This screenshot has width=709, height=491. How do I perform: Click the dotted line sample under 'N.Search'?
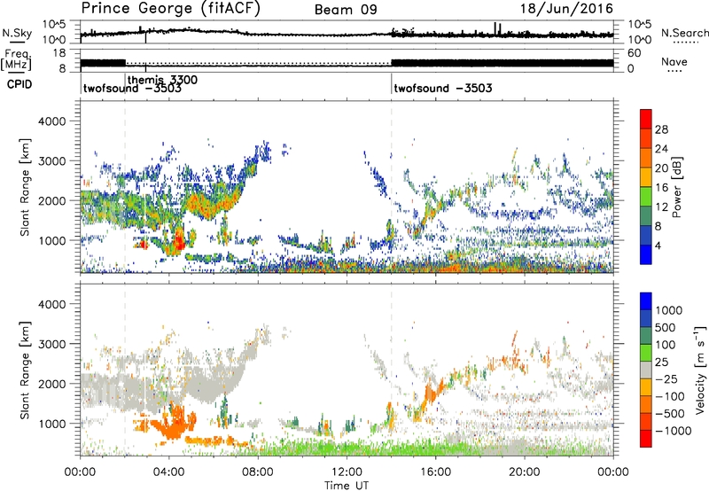click(x=686, y=43)
